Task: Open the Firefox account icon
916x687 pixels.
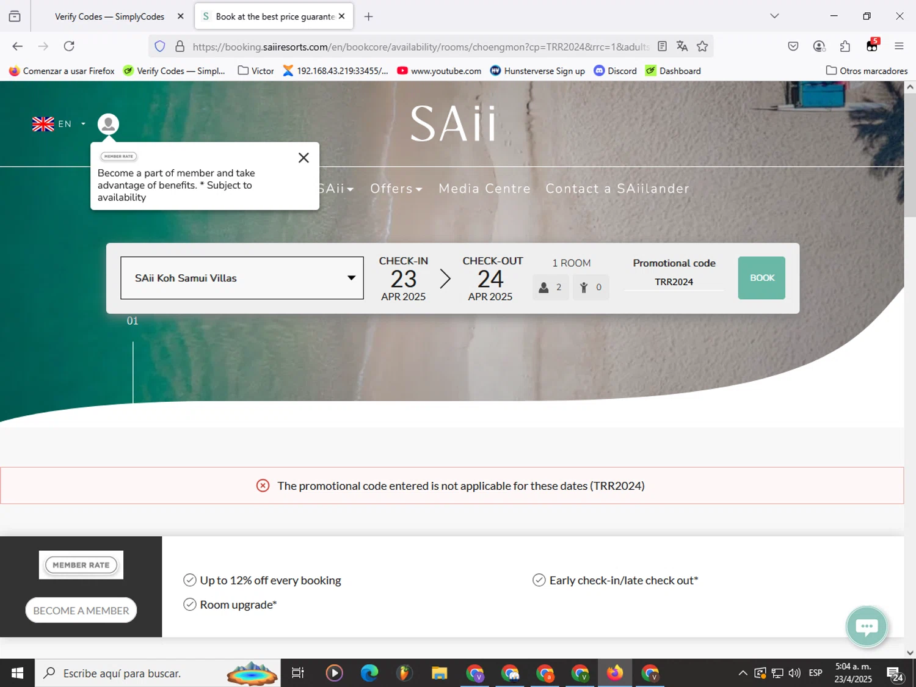Action: (x=820, y=46)
